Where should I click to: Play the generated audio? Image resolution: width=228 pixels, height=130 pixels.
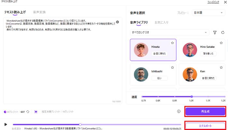[x=6, y=124]
